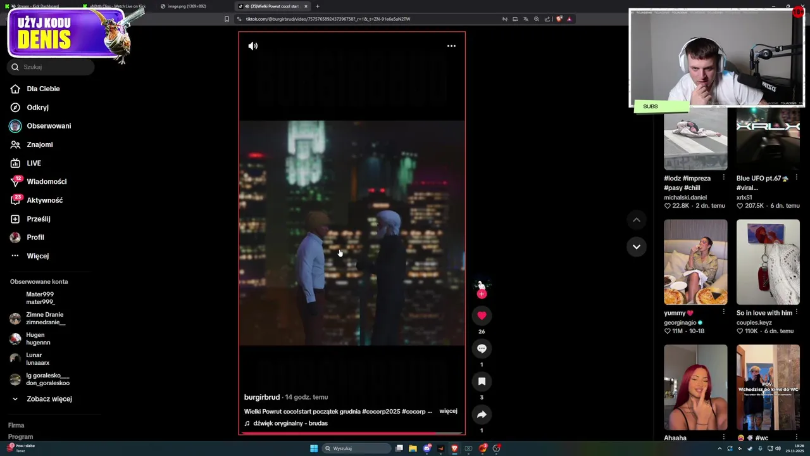Open xrlx51 creator link
The image size is (810, 456).
pos(744,198)
